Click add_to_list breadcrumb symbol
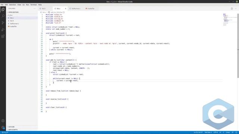Screen dimensions: 239x134 (56, 12)
